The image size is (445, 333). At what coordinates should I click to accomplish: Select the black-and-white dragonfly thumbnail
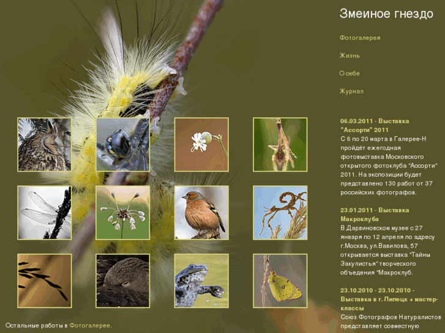coord(44,213)
